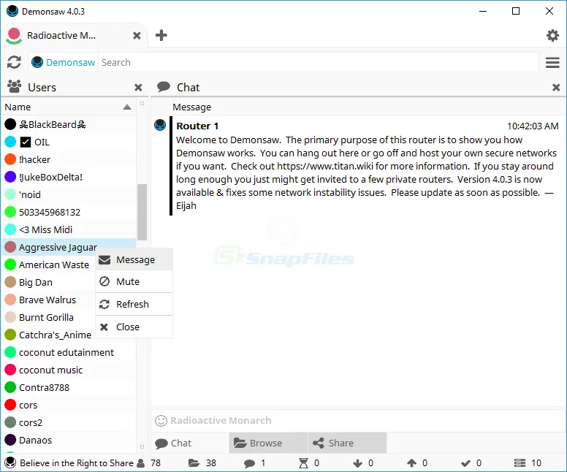Click 10:42:03 AM message timestamp
Screen dimensions: 567x472
pyautogui.click(x=533, y=126)
